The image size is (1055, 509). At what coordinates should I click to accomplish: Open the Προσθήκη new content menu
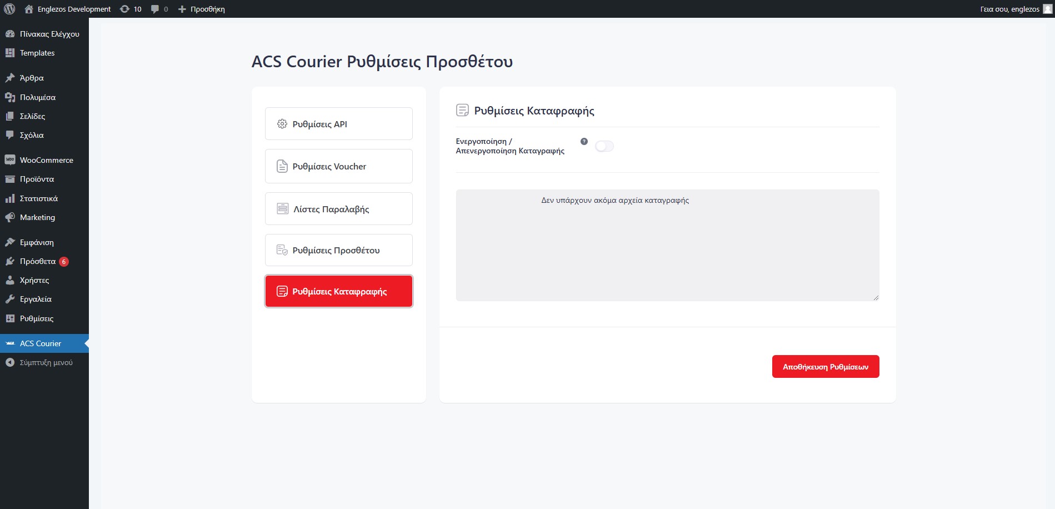tap(201, 9)
